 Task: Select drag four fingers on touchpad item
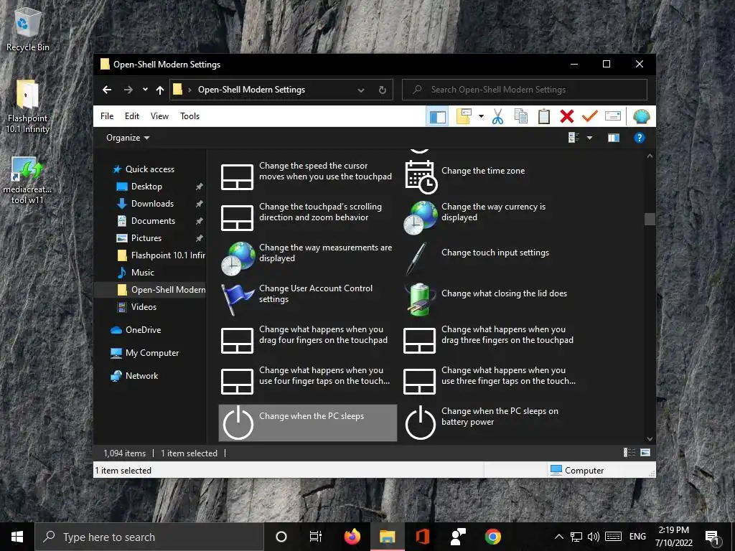click(x=307, y=339)
